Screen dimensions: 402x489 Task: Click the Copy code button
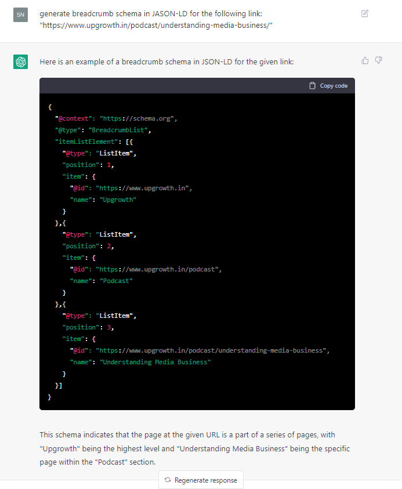coord(328,86)
